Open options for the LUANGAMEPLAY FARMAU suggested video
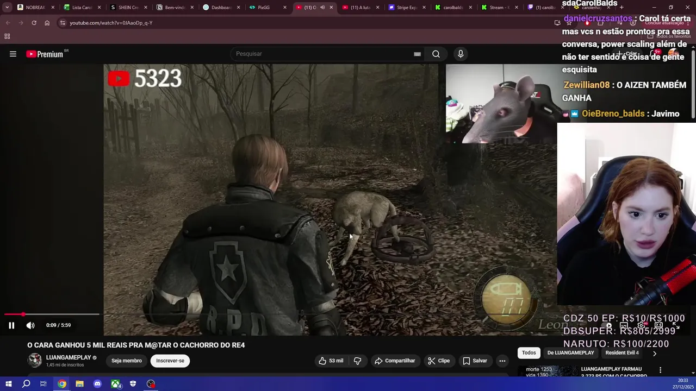The image size is (696, 391). [660, 370]
